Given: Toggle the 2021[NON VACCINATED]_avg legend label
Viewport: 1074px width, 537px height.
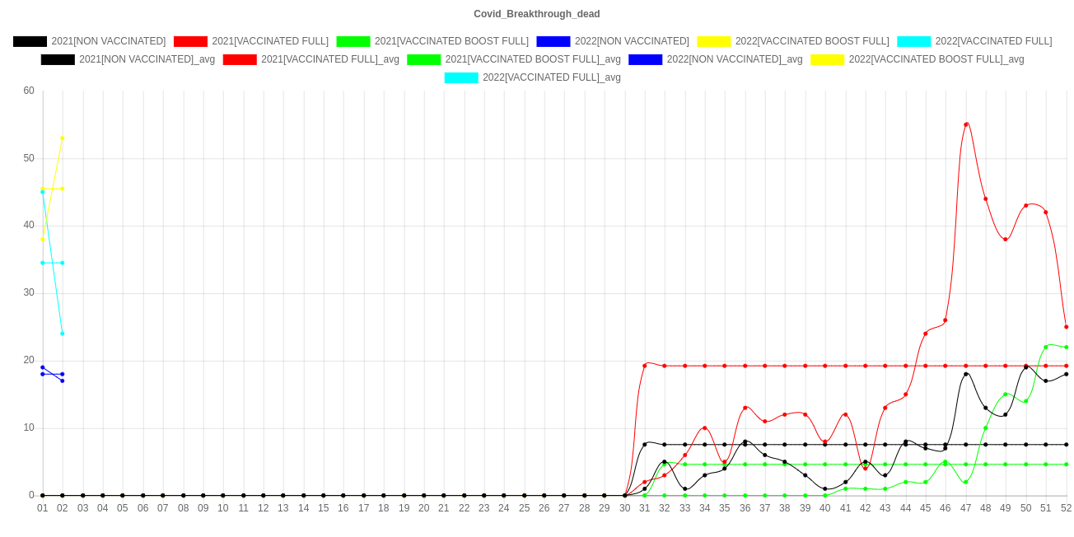Looking at the screenshot, I should coord(147,59).
